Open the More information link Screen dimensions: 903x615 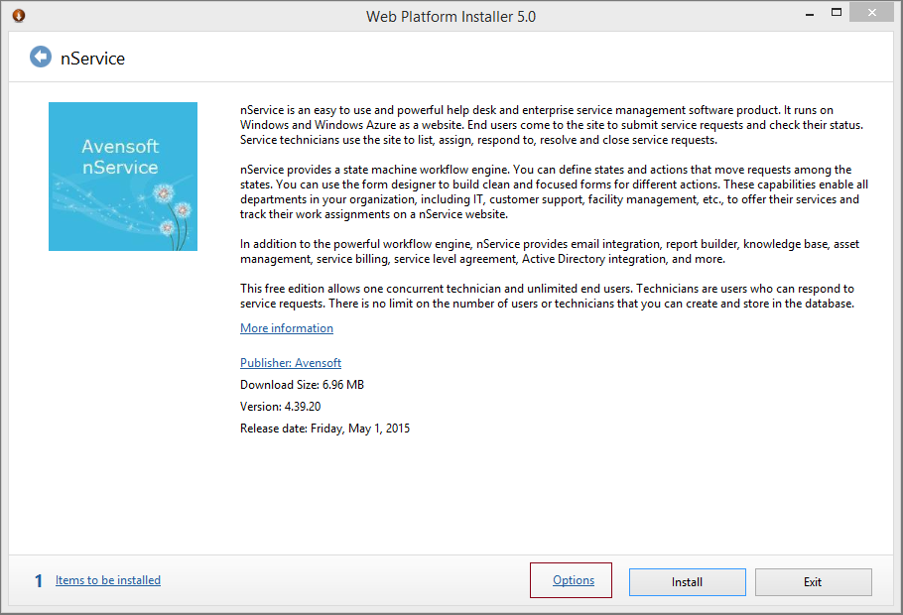click(286, 328)
